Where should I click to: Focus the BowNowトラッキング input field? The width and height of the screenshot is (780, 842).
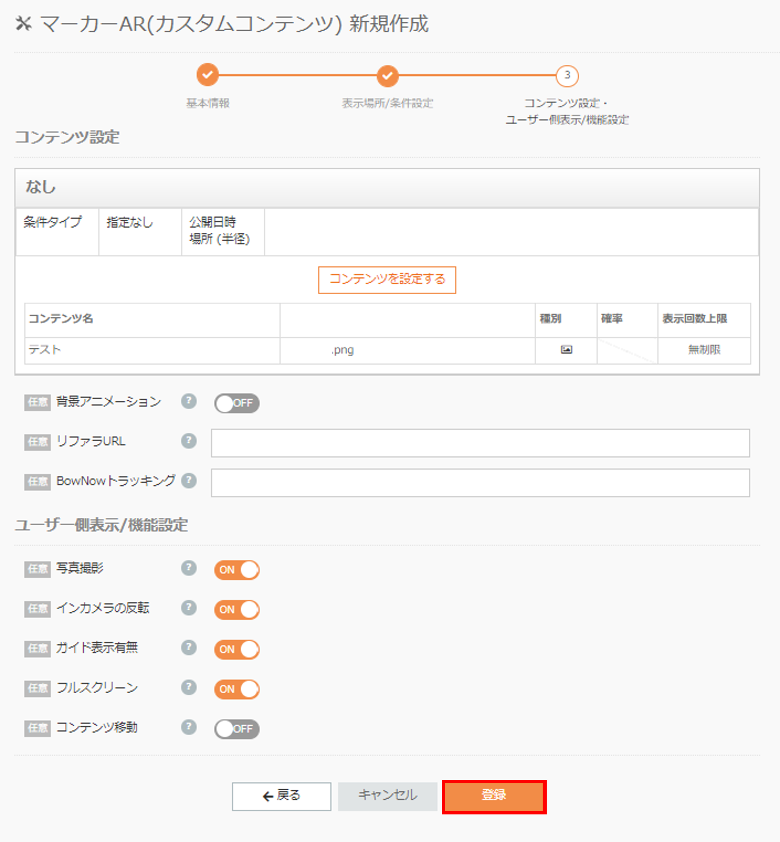tap(480, 483)
